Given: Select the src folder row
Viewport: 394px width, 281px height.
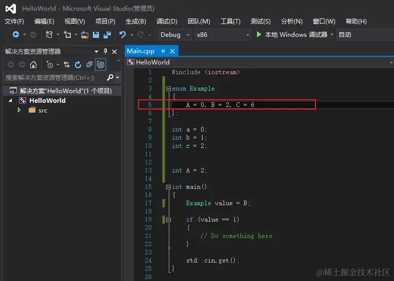Looking at the screenshot, I should [43, 110].
